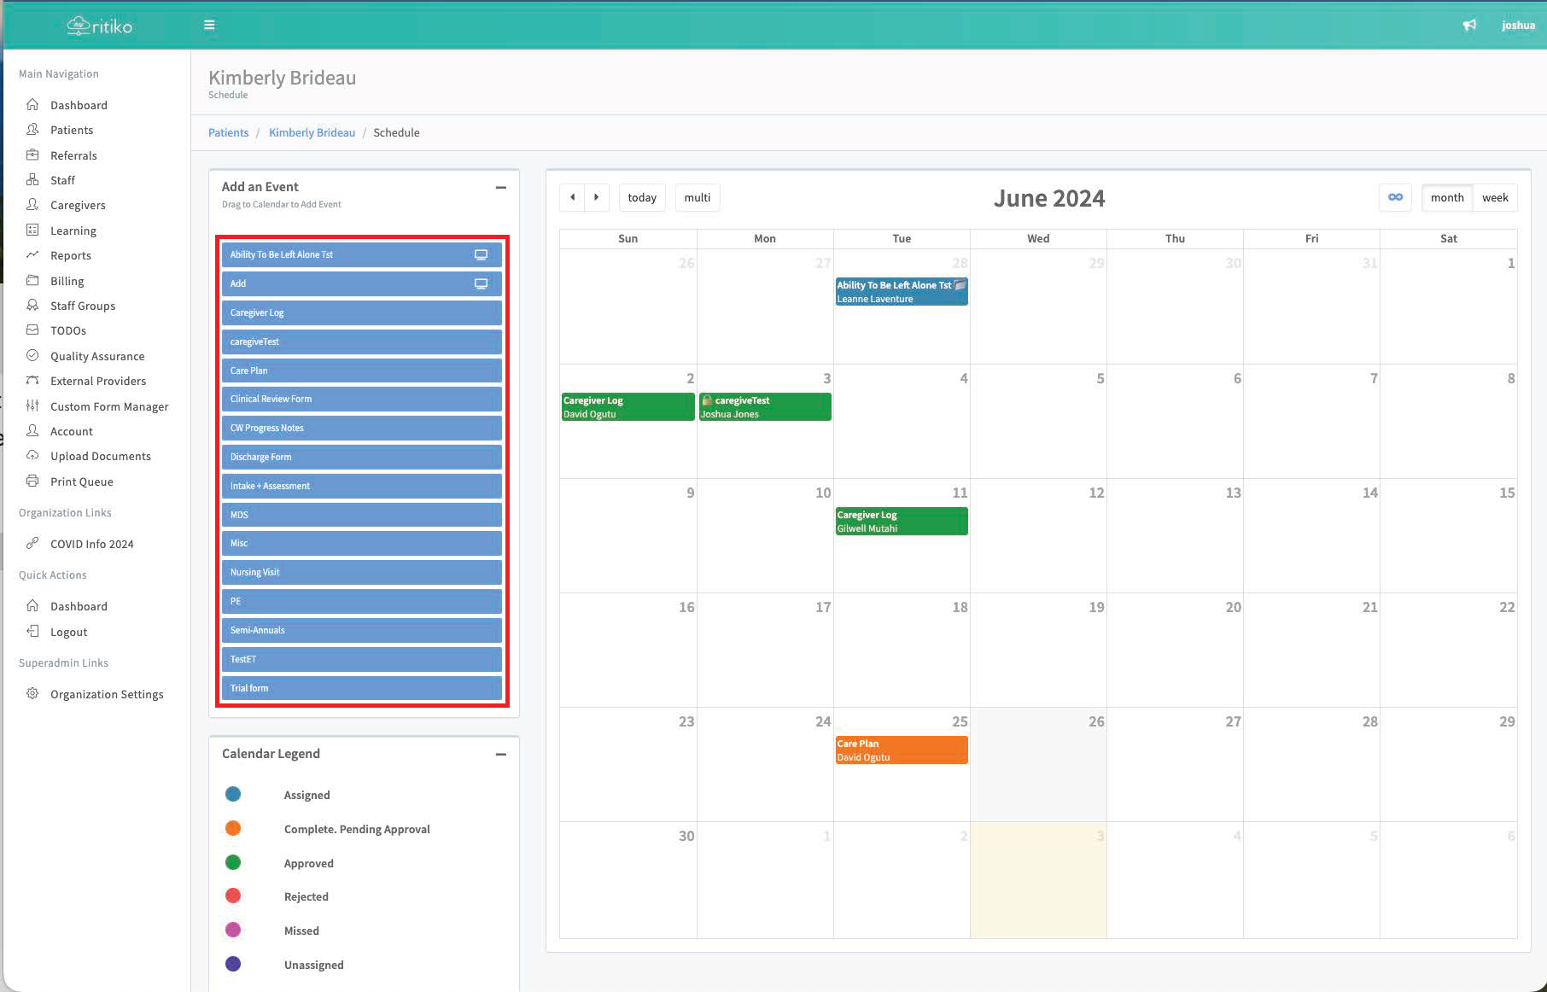Click monitor icon on Ability To Be Left Alone Tst

[481, 254]
